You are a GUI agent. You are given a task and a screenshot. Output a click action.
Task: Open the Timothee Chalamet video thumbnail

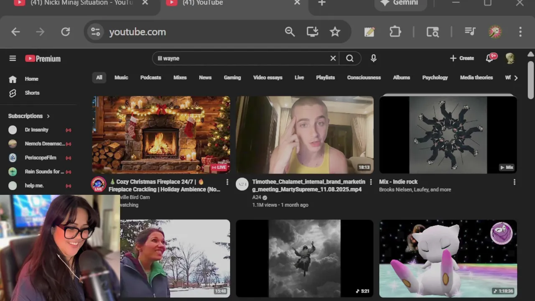305,135
